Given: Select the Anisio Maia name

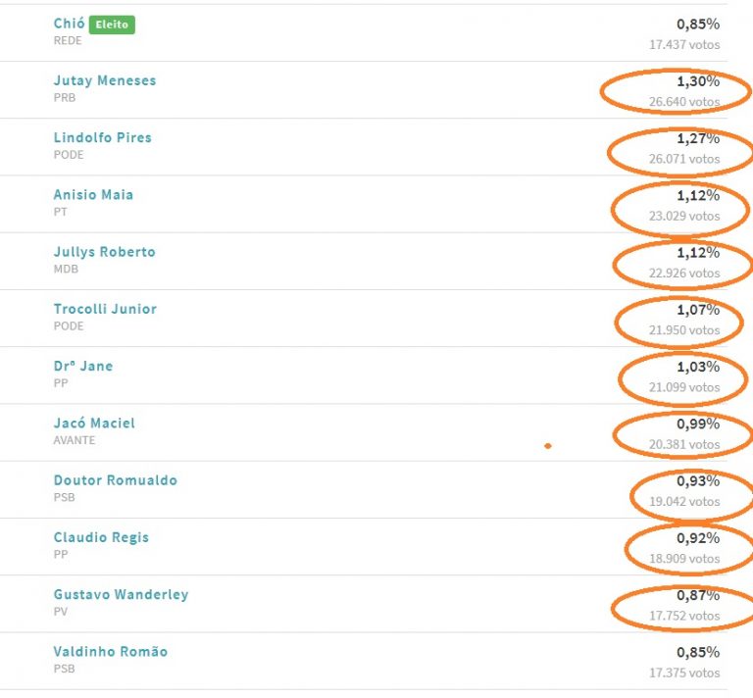Looking at the screenshot, I should point(93,195).
